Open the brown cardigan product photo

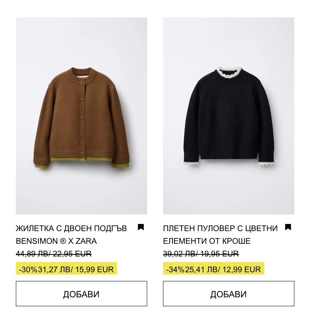82,116
